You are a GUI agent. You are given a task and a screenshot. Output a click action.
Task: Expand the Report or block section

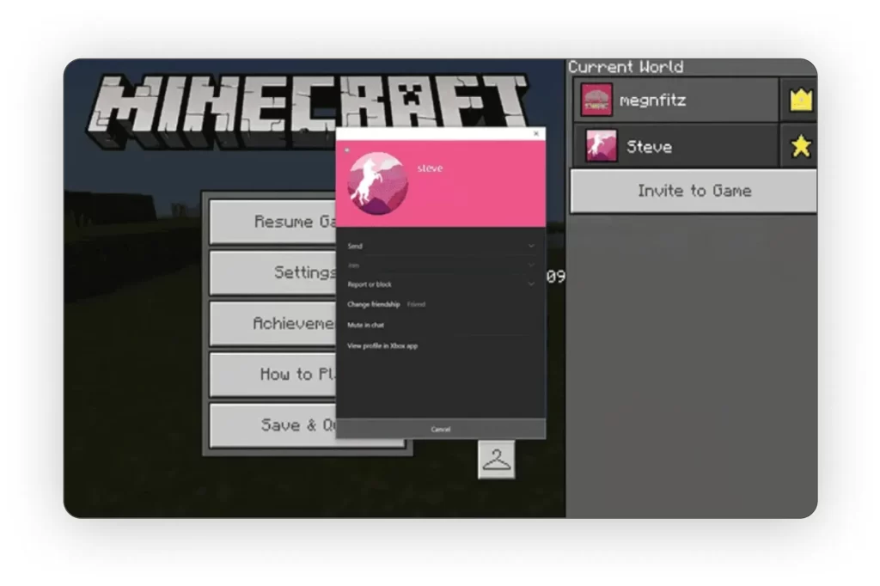tap(530, 284)
